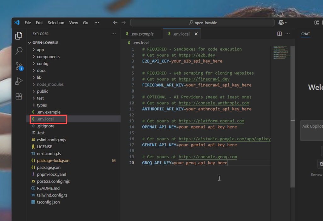Collapse the OPEN-LOVABLE project tree
The height and width of the screenshot is (221, 323).
[30, 42]
